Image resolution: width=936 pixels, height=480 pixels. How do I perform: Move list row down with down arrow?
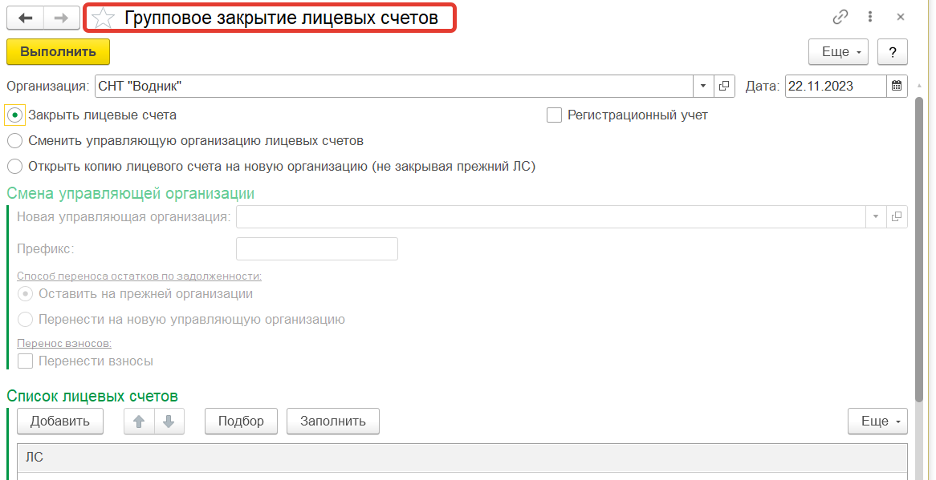pos(169,421)
